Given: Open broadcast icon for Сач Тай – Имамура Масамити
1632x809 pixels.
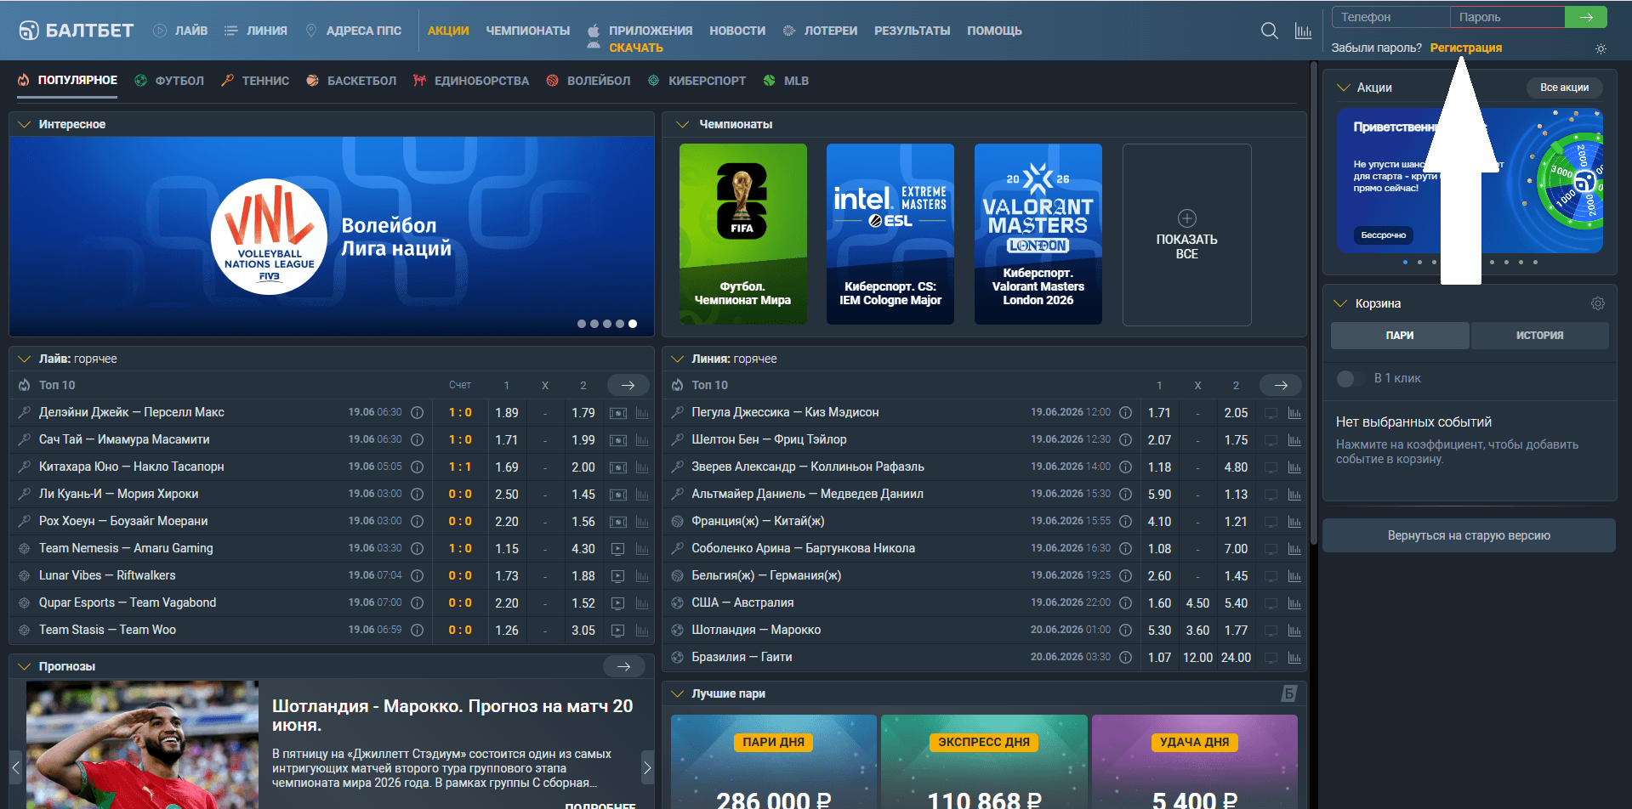Looking at the screenshot, I should click(x=618, y=440).
